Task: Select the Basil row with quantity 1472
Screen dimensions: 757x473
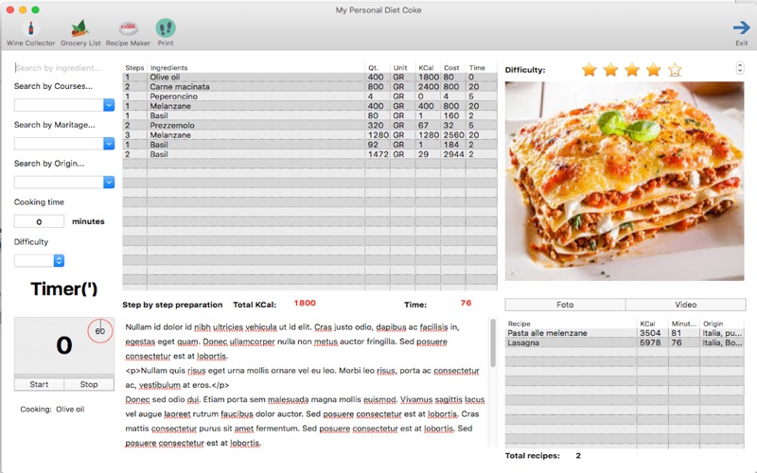Action: (309, 154)
